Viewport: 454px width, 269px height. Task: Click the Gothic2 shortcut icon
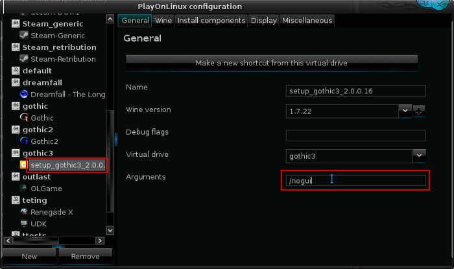click(24, 141)
